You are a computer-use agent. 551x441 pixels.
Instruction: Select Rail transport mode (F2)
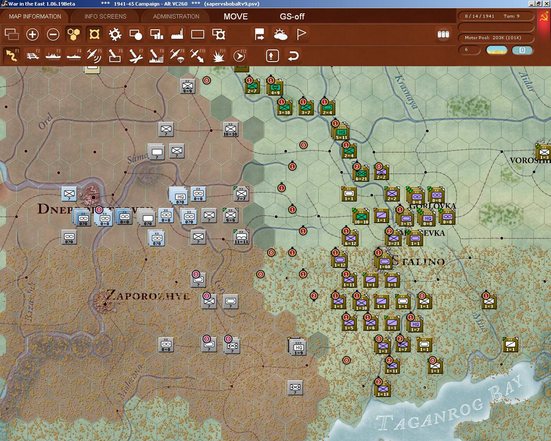32,56
